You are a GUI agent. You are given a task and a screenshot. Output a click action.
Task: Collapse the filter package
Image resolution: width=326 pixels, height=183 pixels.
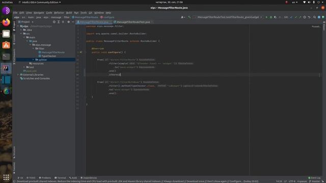[x=33, y=49]
